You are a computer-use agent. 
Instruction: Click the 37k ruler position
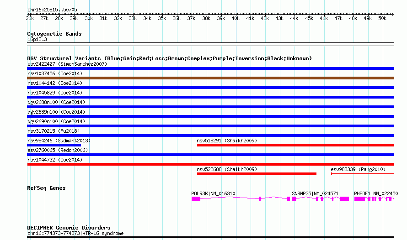click(x=191, y=18)
